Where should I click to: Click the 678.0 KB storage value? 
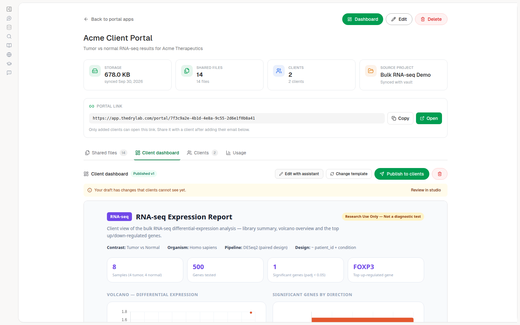point(117,75)
